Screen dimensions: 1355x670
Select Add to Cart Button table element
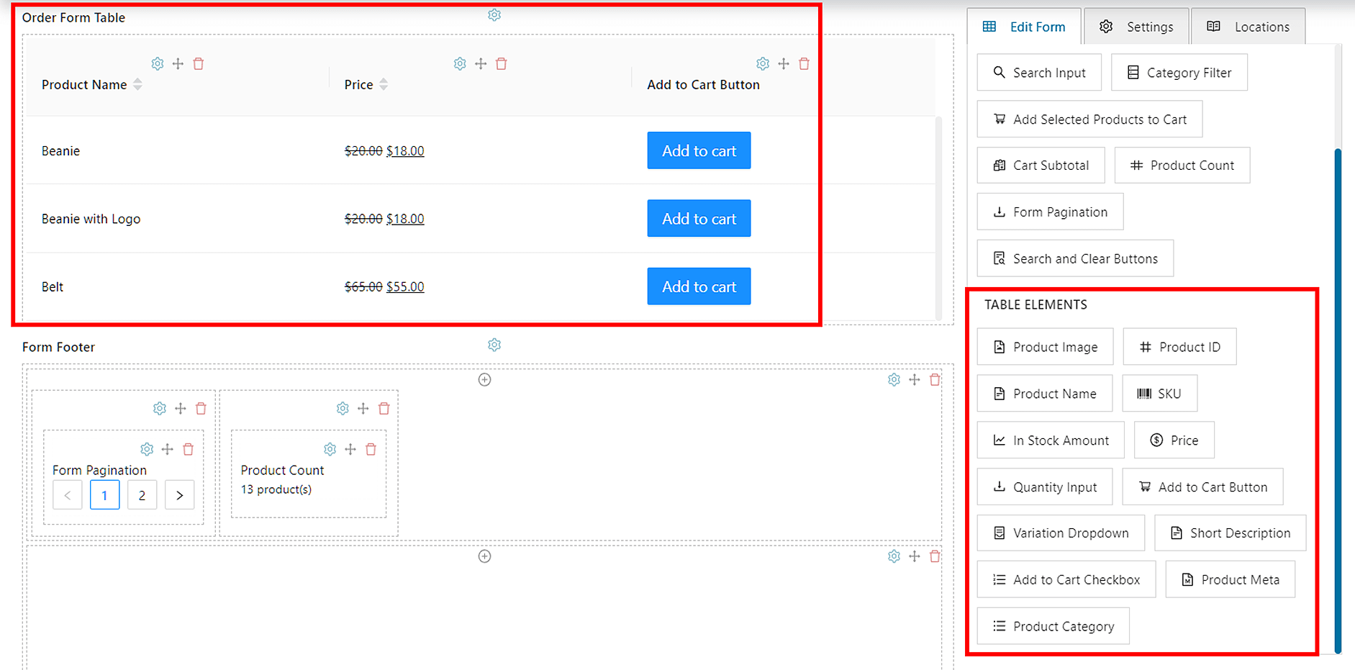coord(1202,487)
